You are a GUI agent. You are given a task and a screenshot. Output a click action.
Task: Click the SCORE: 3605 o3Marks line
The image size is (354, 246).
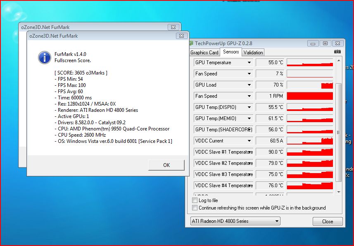[x=81, y=73]
